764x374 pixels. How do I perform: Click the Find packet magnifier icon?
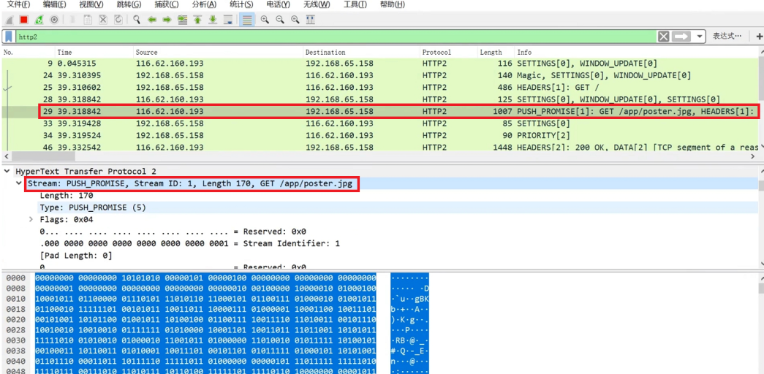[137, 20]
